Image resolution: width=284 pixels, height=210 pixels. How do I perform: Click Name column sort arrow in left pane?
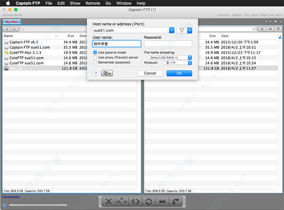point(56,36)
